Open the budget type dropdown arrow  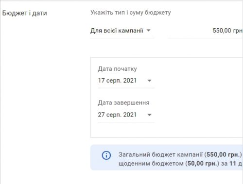(x=148, y=30)
